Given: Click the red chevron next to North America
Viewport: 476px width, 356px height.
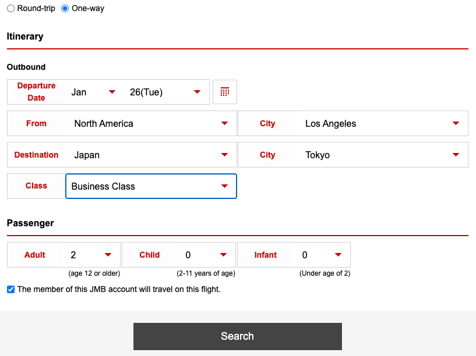Looking at the screenshot, I should 225,123.
